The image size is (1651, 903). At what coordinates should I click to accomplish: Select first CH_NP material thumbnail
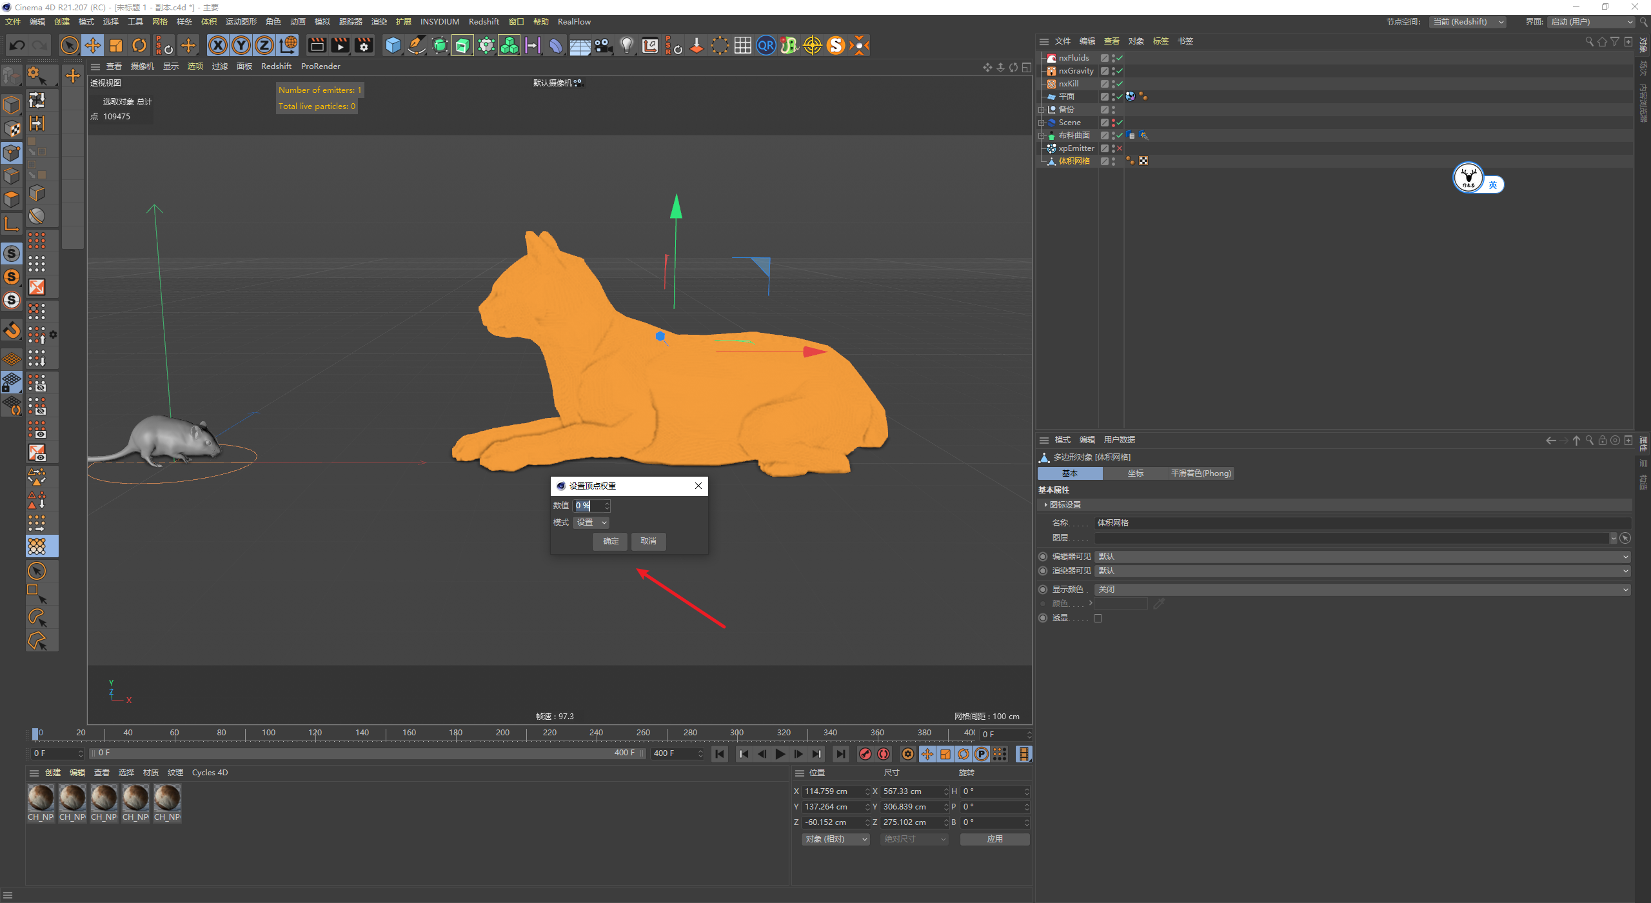click(41, 799)
